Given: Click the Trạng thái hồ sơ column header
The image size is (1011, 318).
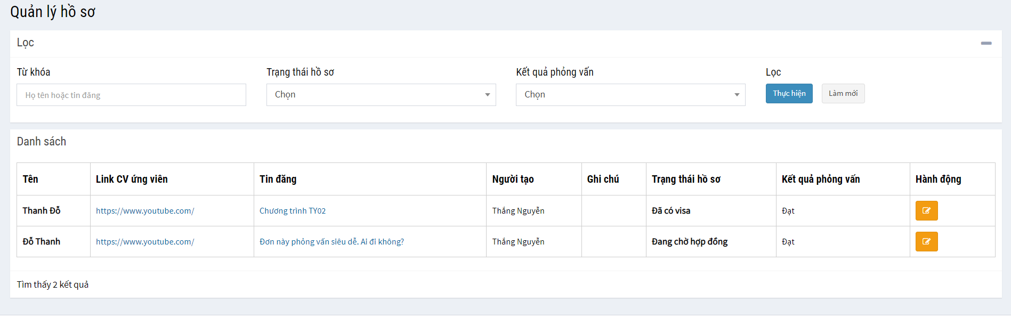Looking at the screenshot, I should tap(686, 180).
